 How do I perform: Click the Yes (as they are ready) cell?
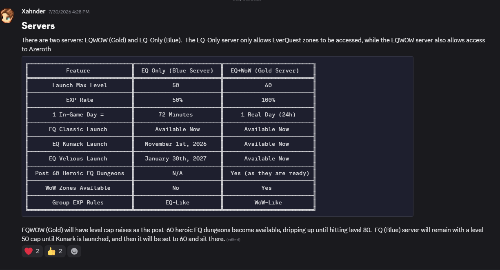(x=270, y=173)
